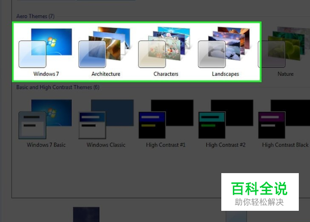Viewport: 310px width, 222px height.
Task: Choose the Characters theme
Action: 165,52
